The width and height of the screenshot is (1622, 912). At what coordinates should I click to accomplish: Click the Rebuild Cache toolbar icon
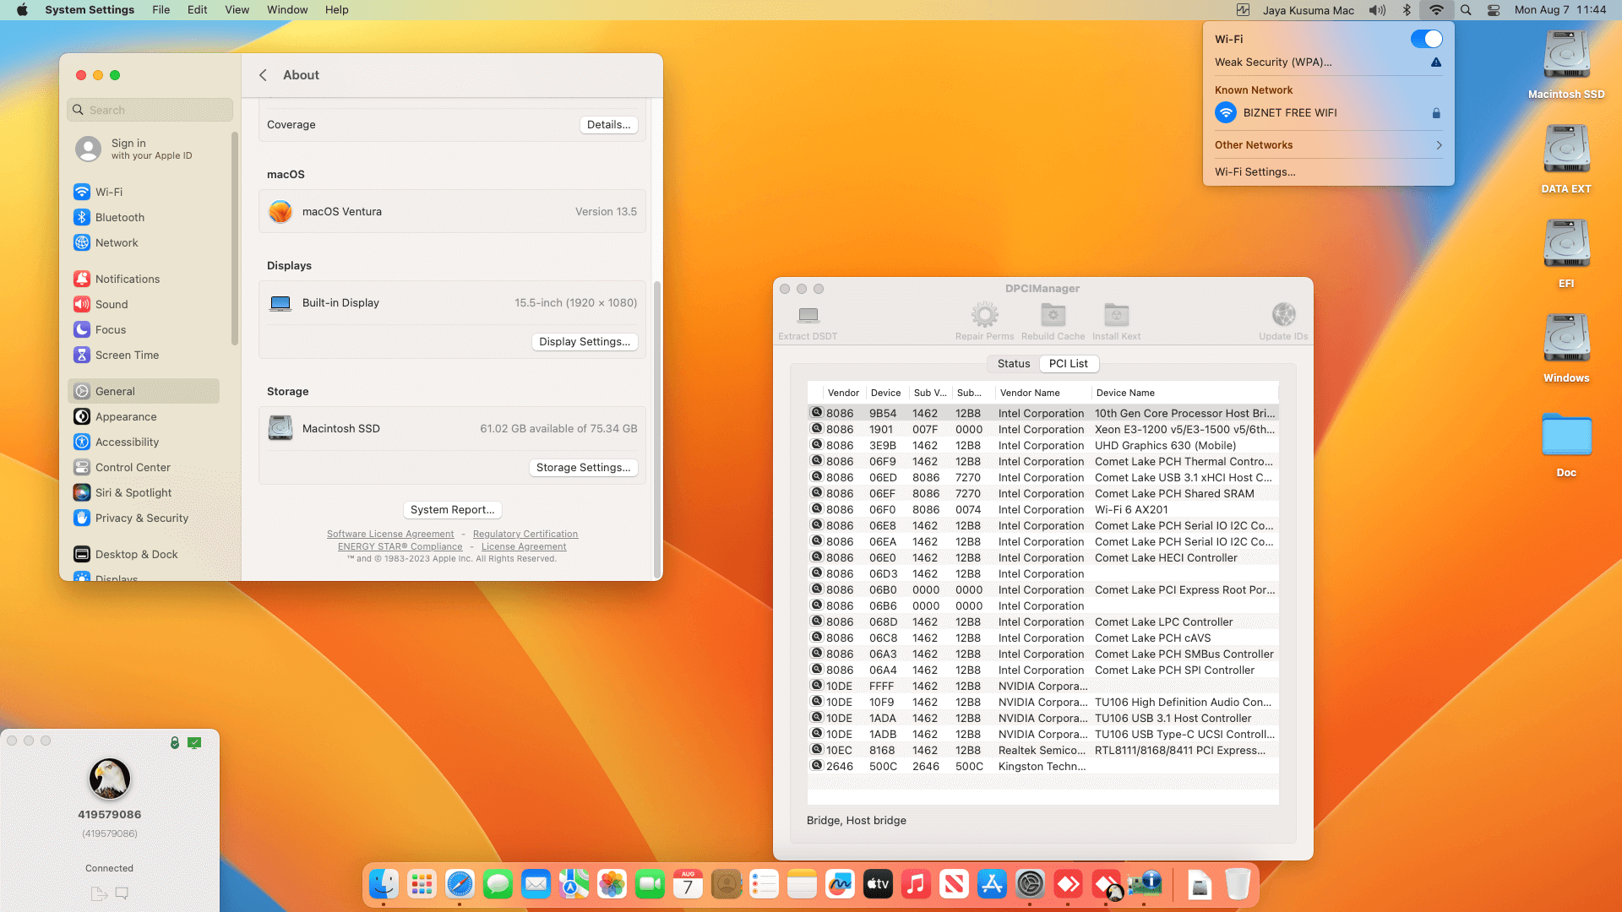tap(1053, 316)
